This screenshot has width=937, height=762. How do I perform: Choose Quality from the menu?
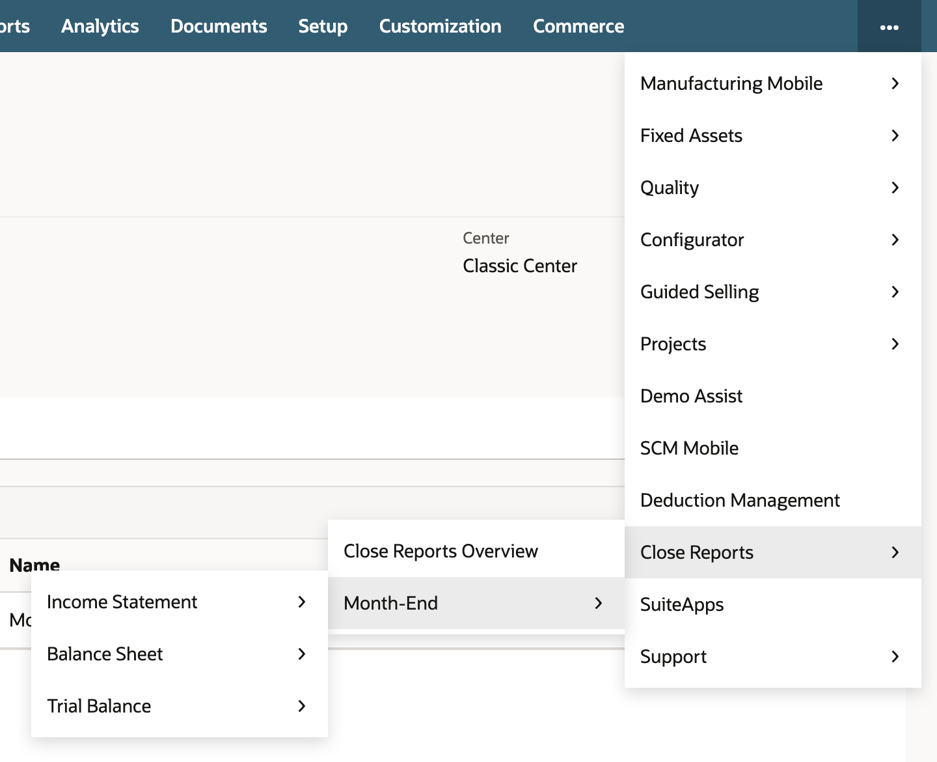coord(773,188)
